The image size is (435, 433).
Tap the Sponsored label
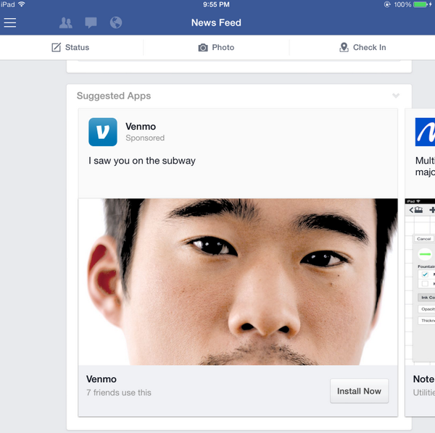pyautogui.click(x=145, y=138)
